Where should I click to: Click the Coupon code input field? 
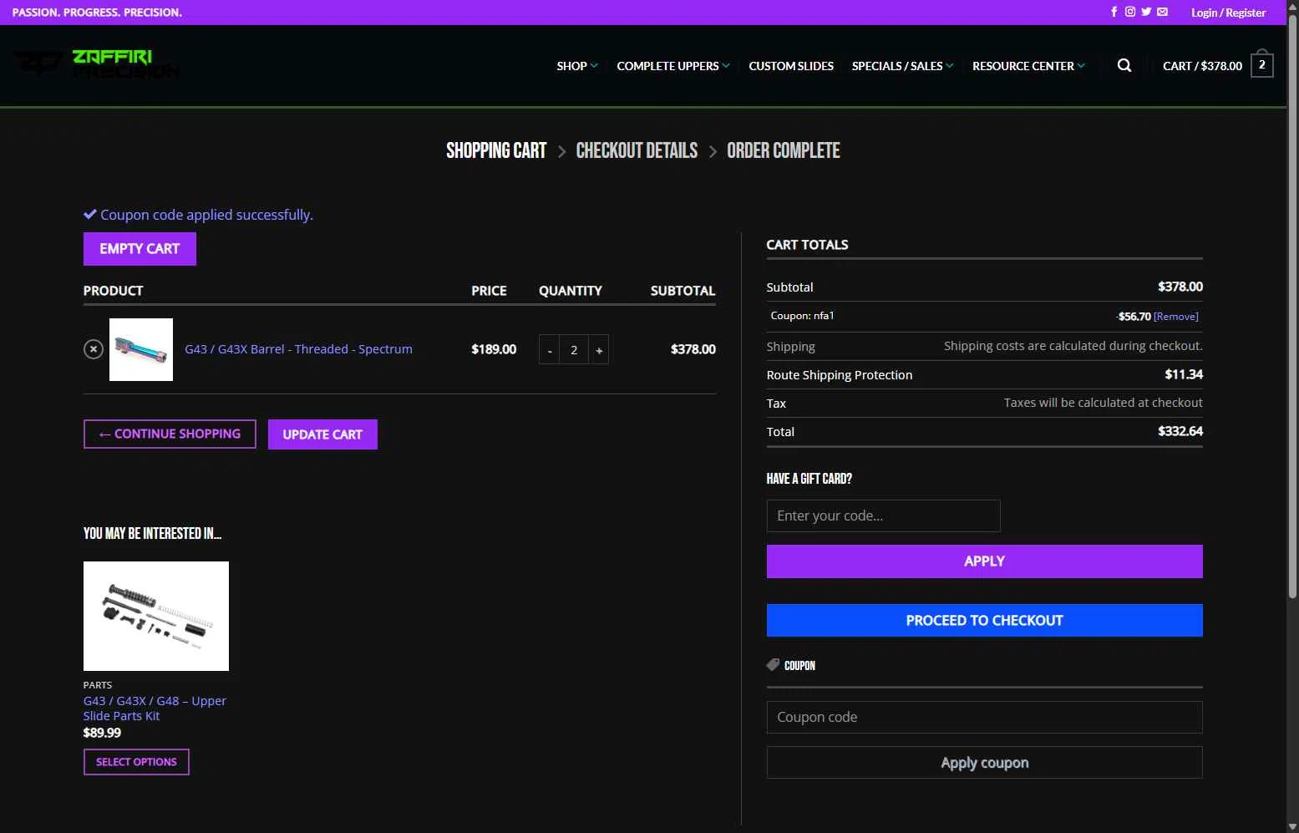[x=984, y=717]
